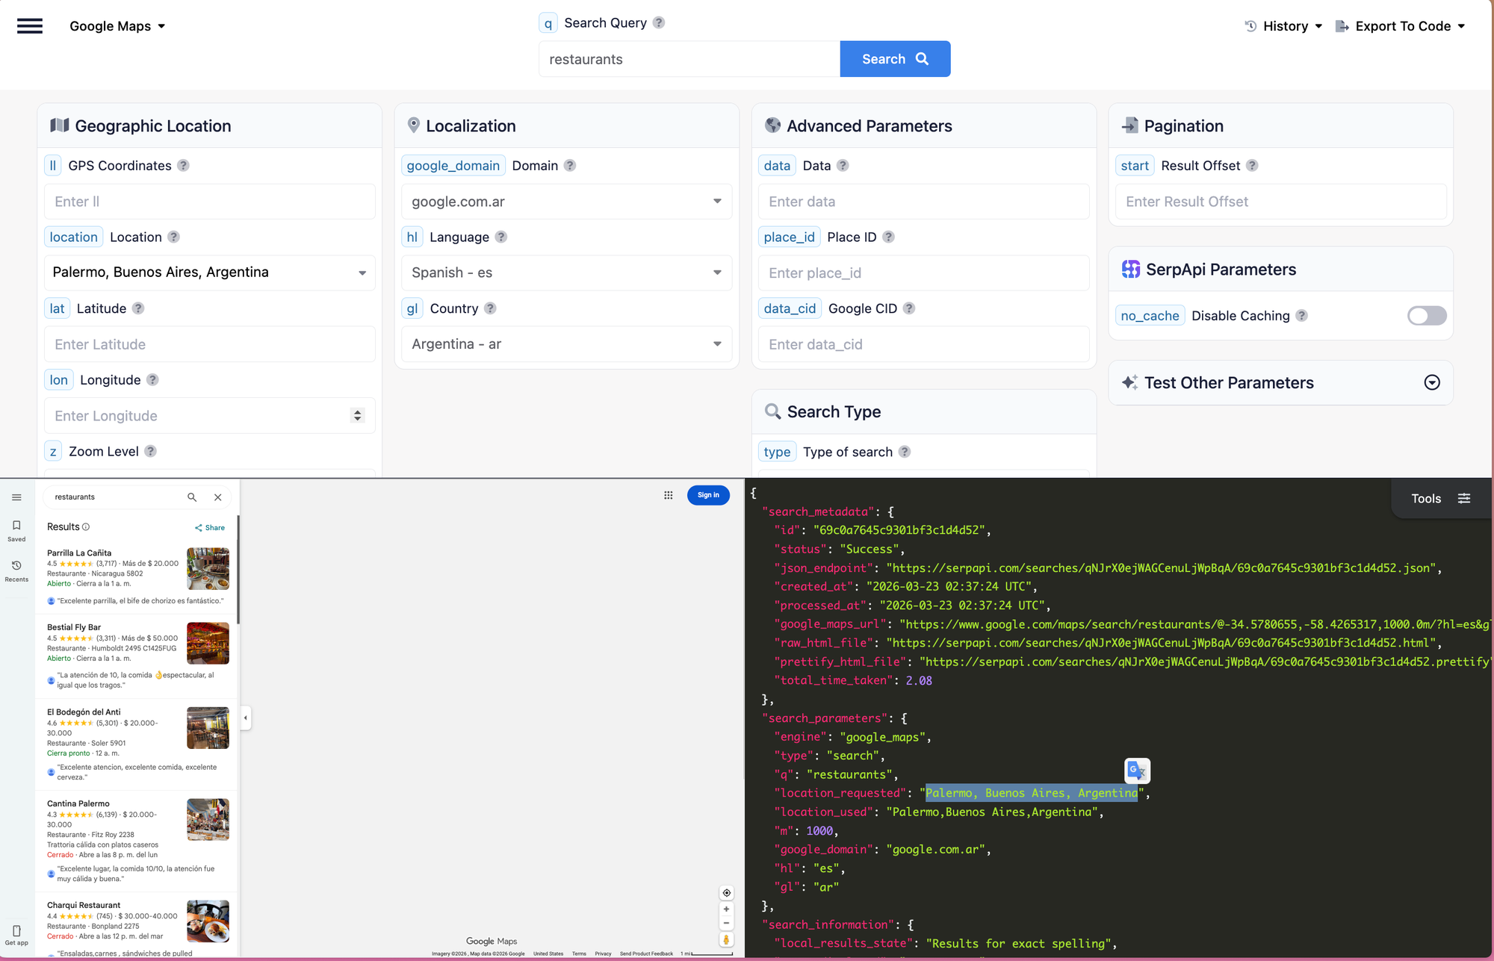Open the hamburger menu at top left
This screenshot has width=1494, height=961.
30,26
